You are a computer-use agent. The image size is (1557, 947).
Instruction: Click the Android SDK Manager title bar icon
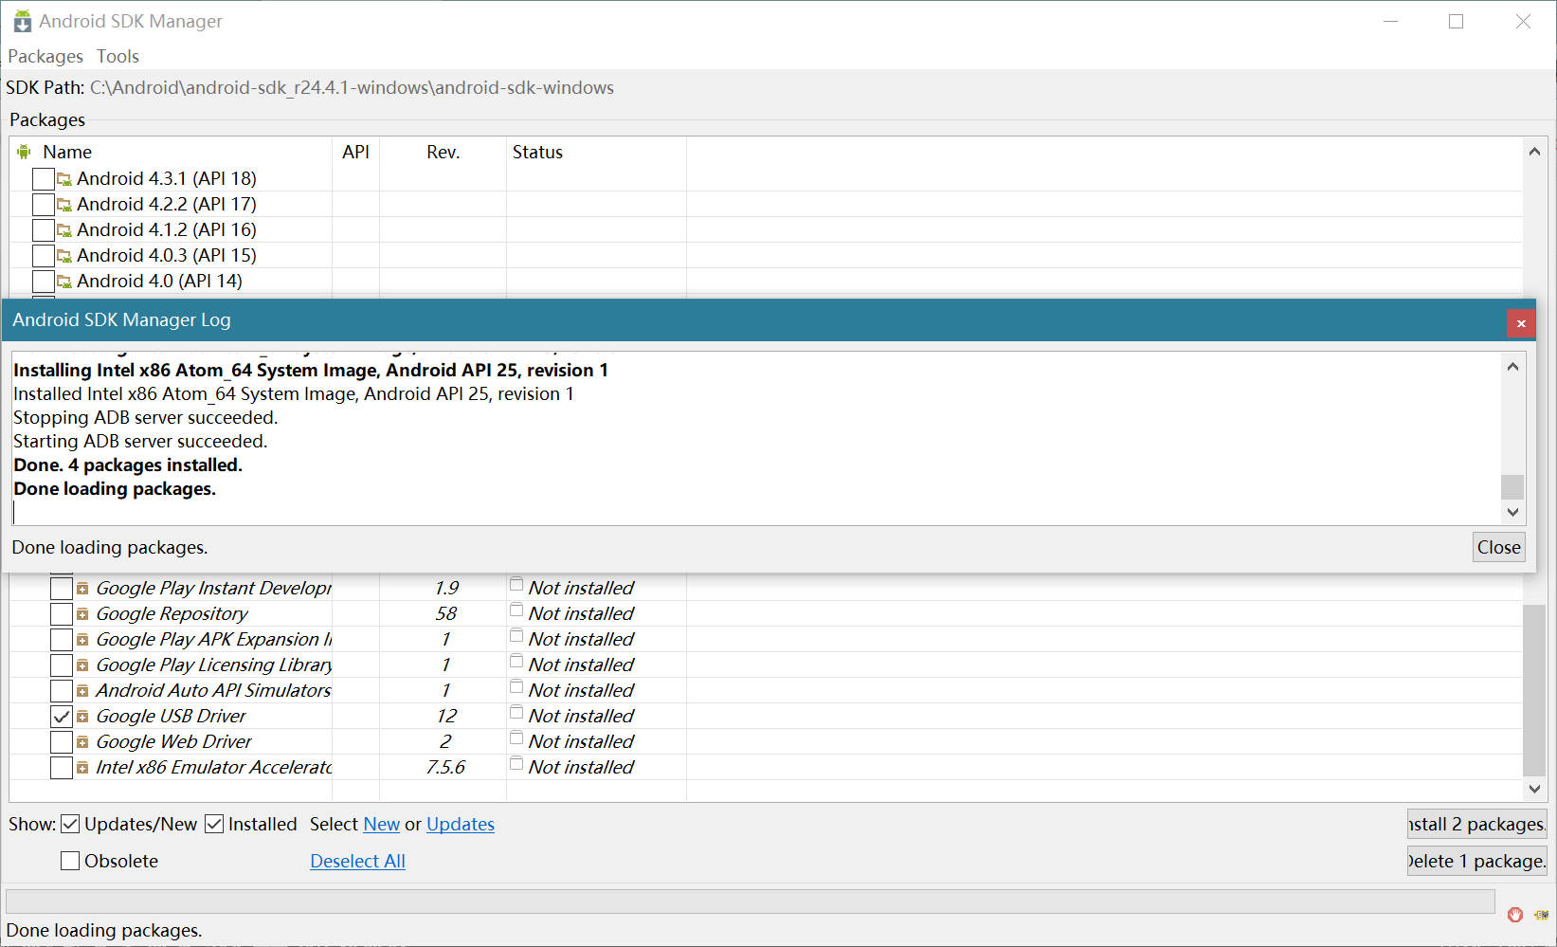click(22, 21)
